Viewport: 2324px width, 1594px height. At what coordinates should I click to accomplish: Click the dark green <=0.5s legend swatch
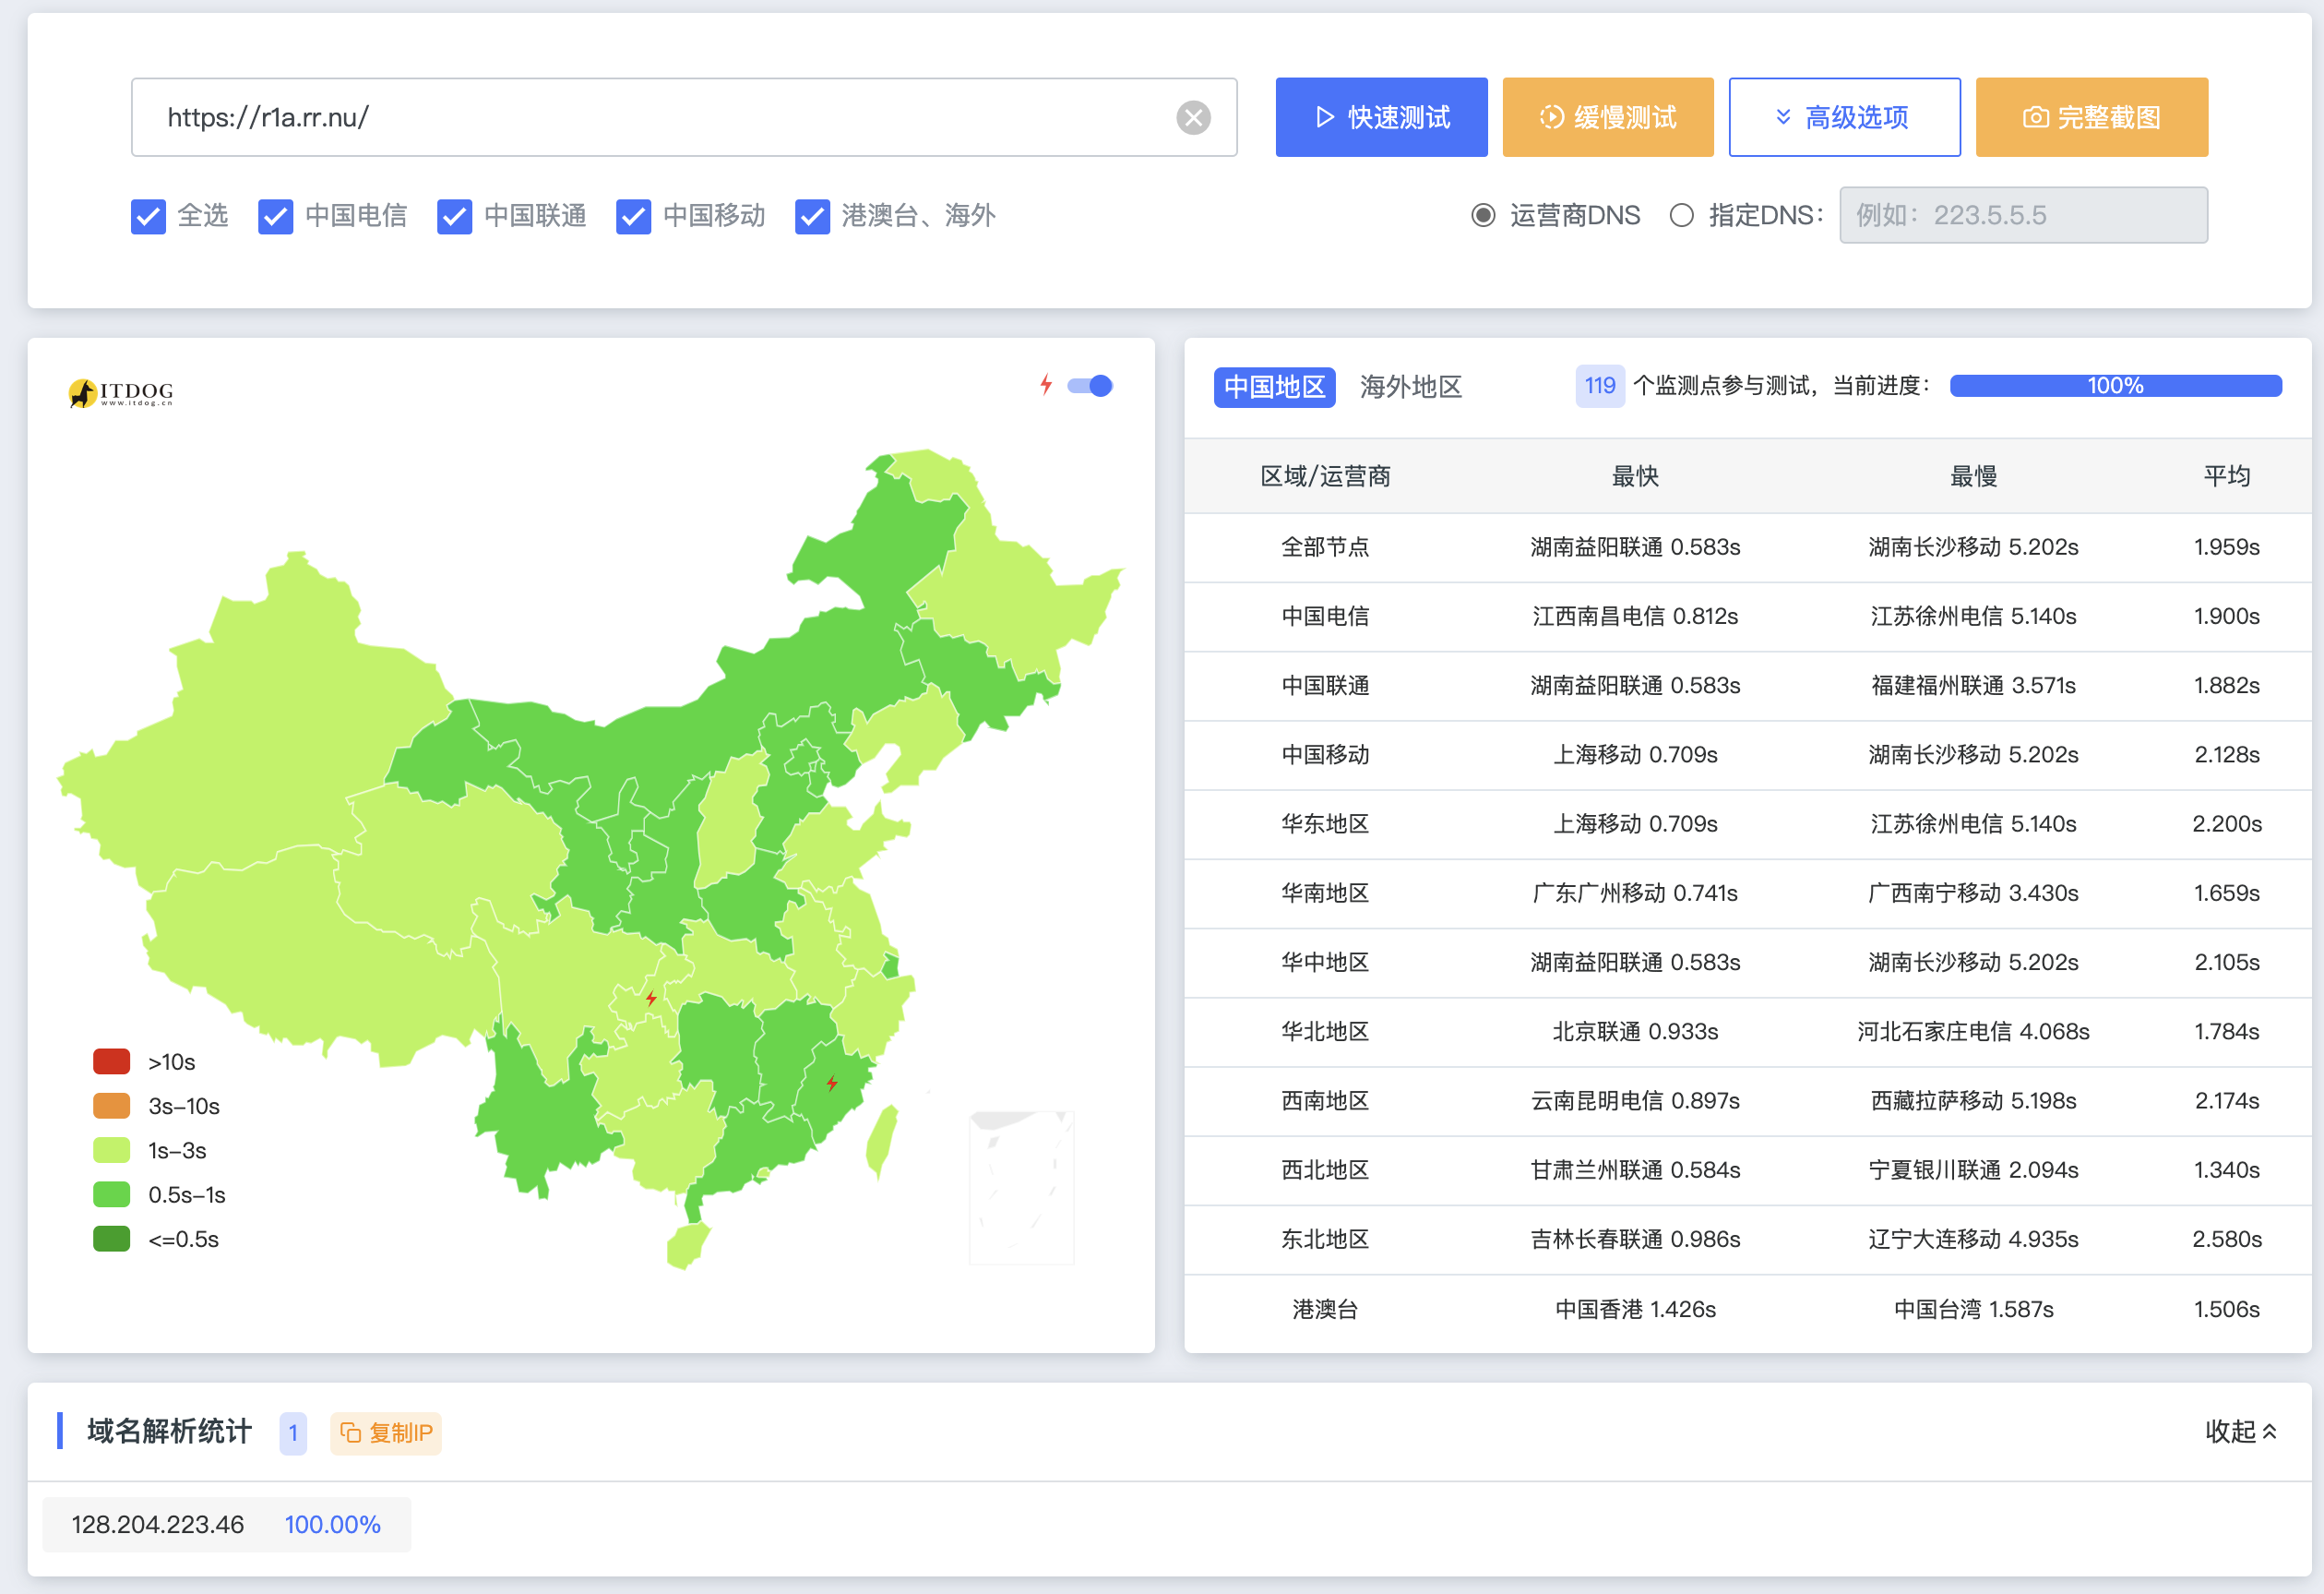(x=112, y=1239)
